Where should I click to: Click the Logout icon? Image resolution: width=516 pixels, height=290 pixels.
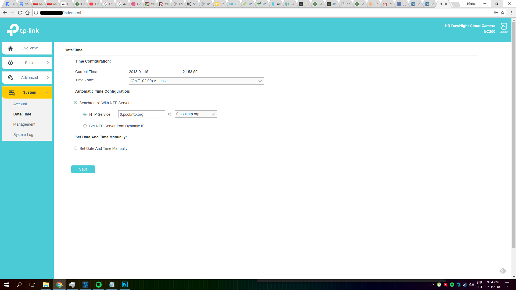pyautogui.click(x=504, y=26)
